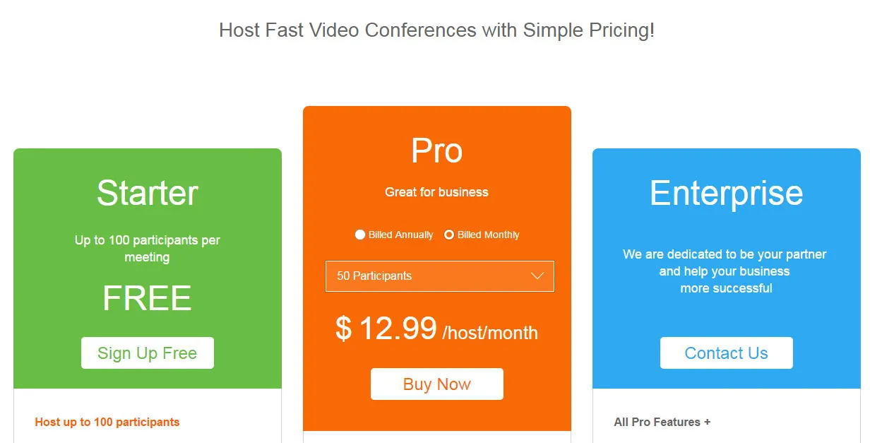Click the Enterprise plan heading
The height and width of the screenshot is (443, 870).
tap(727, 193)
